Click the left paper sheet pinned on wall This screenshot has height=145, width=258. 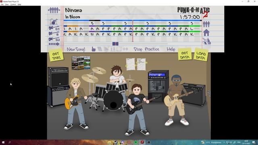pos(131,64)
